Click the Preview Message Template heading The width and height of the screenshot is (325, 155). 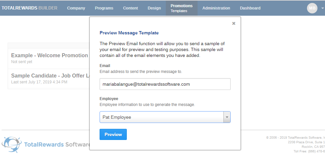point(129,33)
